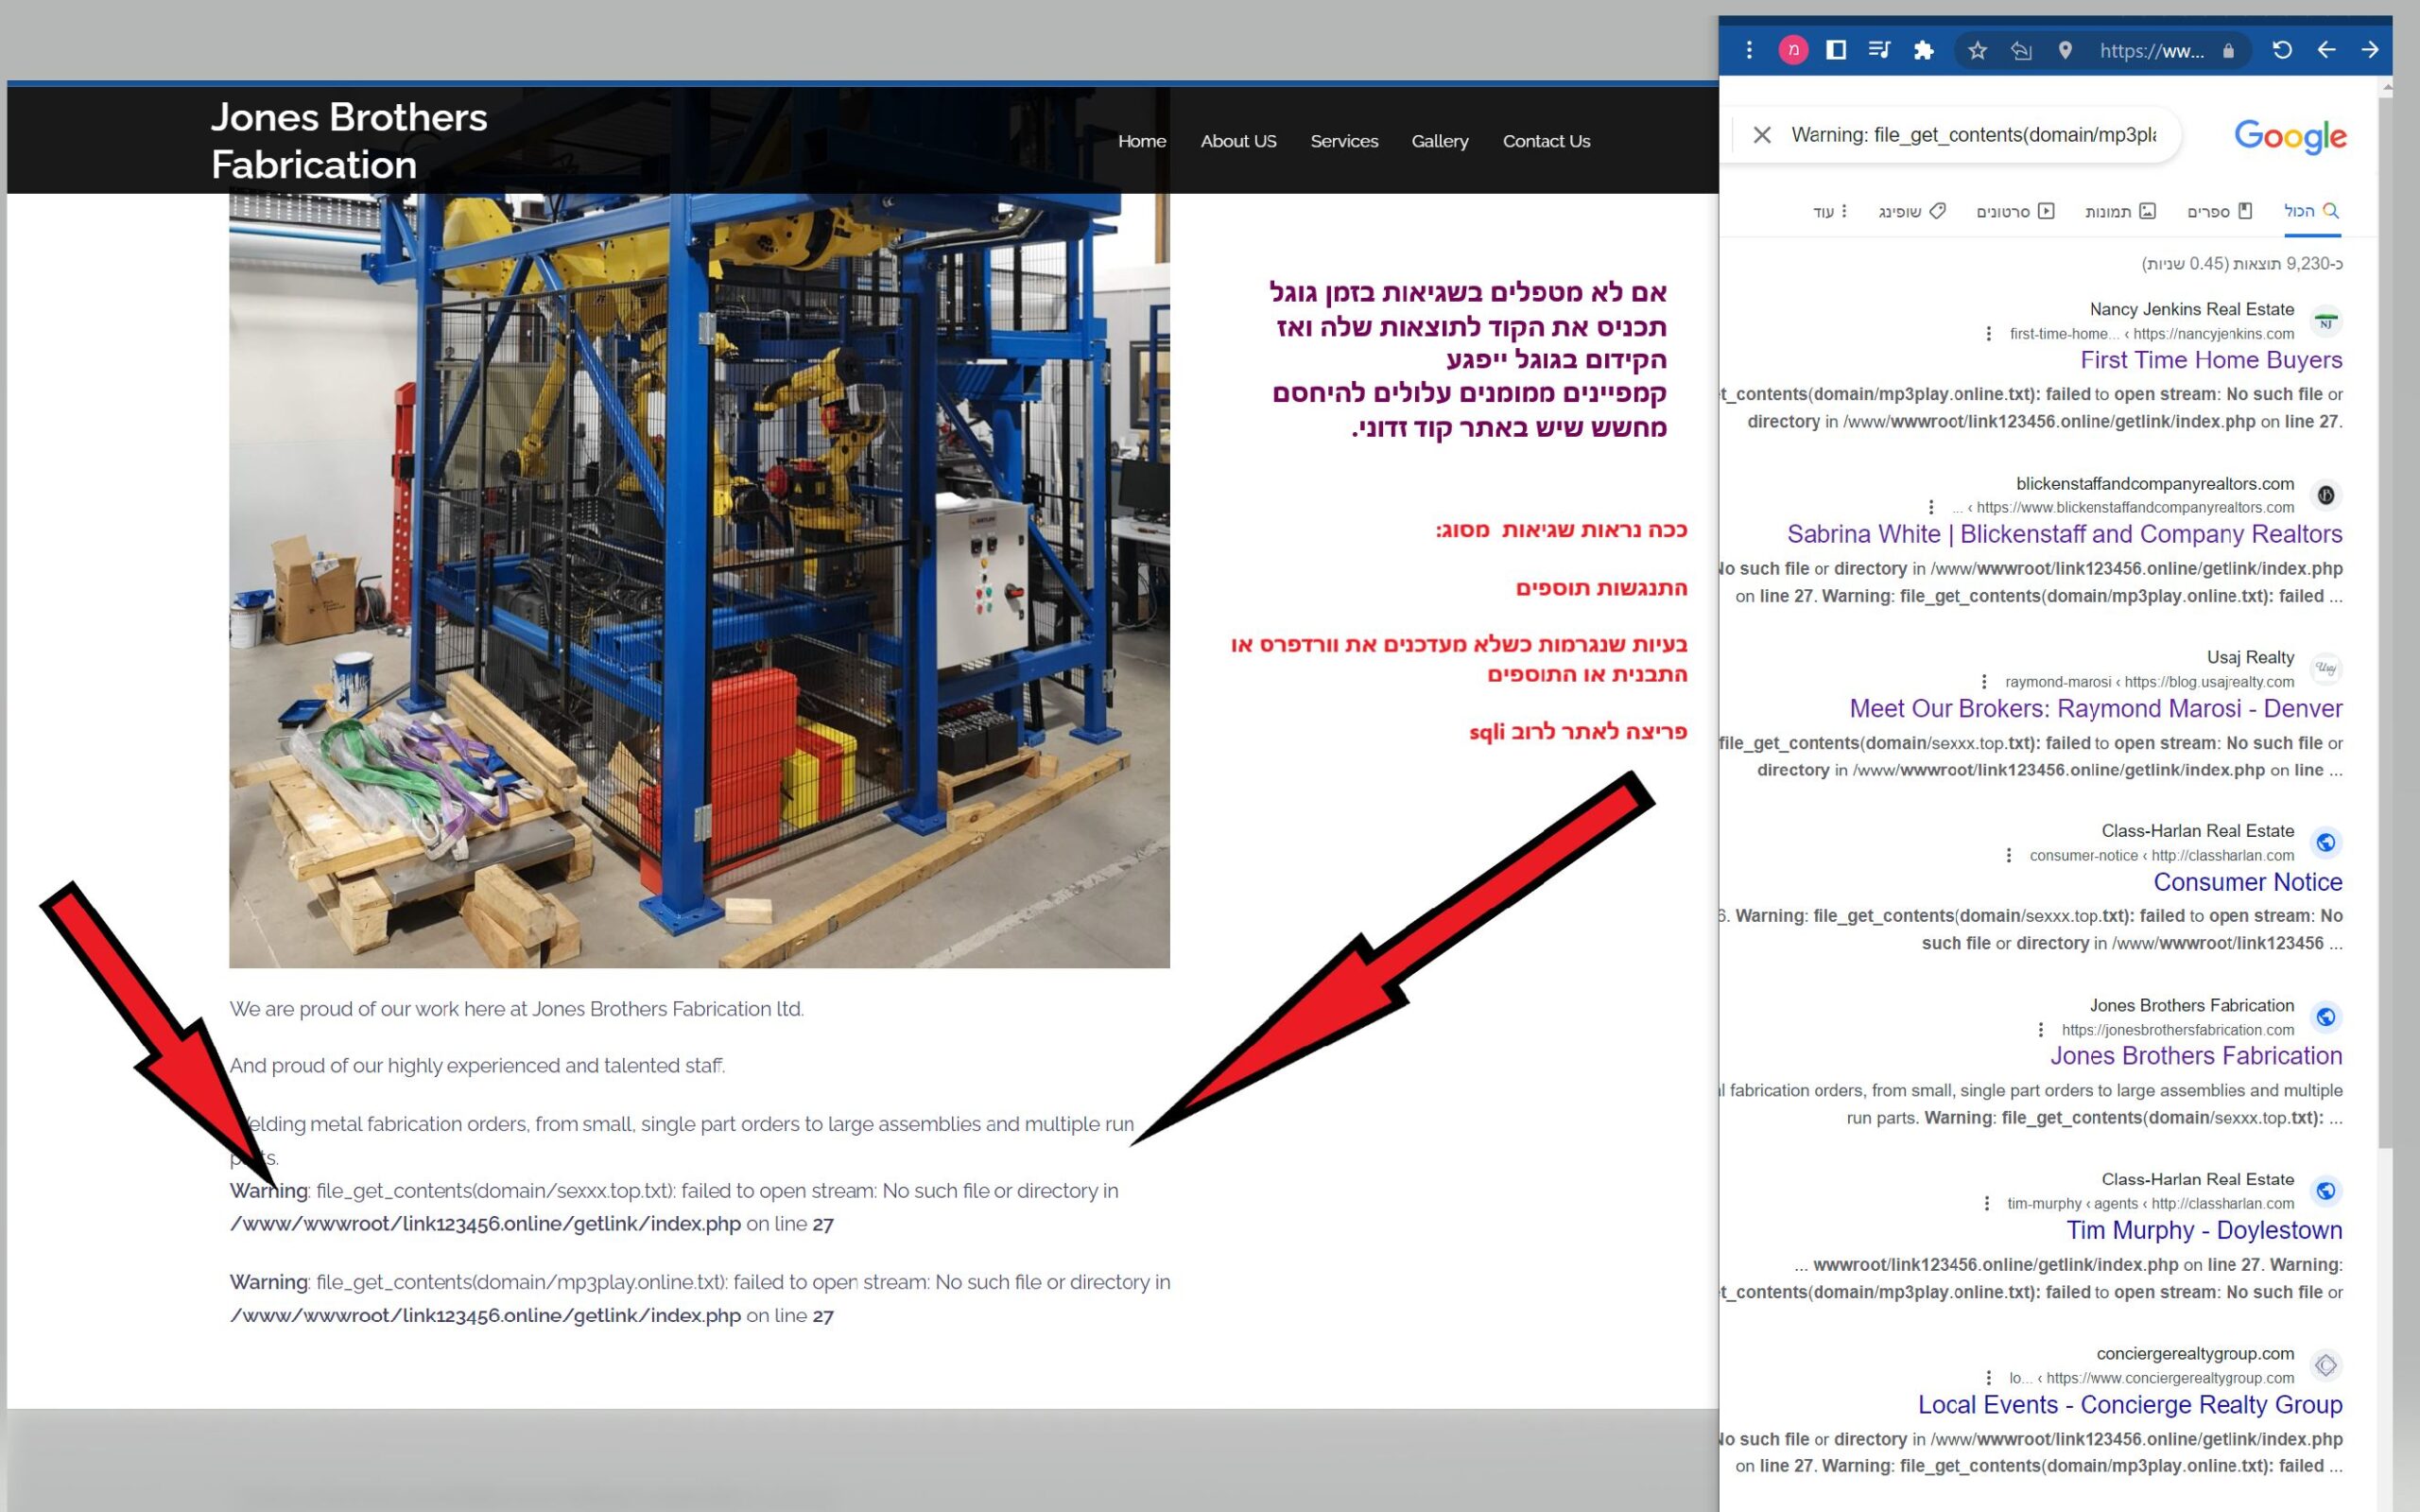The image size is (2420, 1512).
Task: Click favicon of Tim Murphy result
Action: click(x=2326, y=1191)
